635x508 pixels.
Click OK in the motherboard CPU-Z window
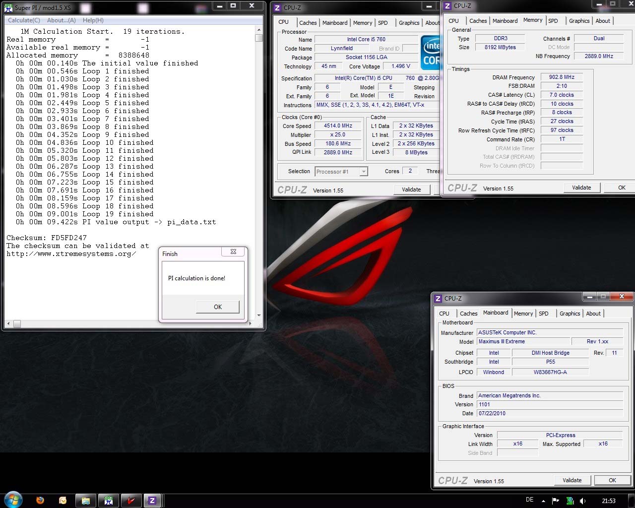coord(612,480)
